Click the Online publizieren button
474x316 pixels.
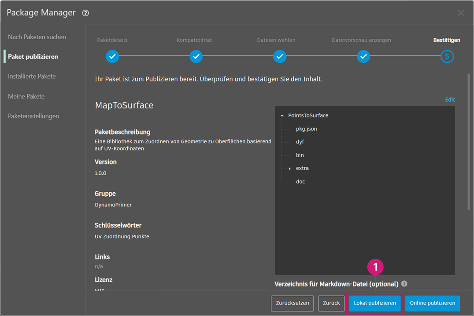click(433, 303)
